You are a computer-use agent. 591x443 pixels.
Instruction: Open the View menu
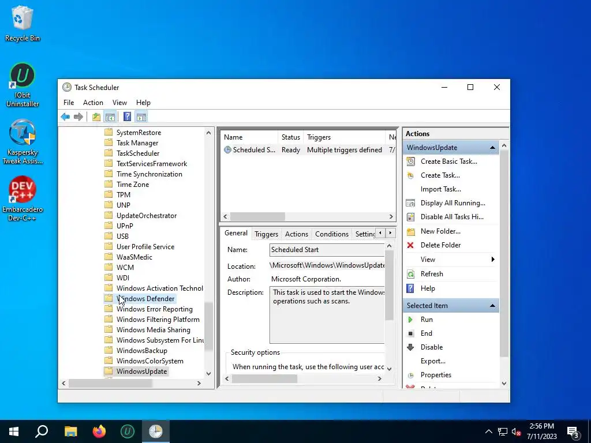click(119, 103)
